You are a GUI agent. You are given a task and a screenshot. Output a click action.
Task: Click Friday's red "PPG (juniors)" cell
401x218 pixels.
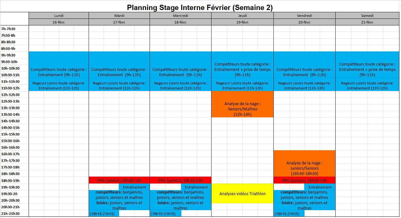pyautogui.click(x=304, y=180)
